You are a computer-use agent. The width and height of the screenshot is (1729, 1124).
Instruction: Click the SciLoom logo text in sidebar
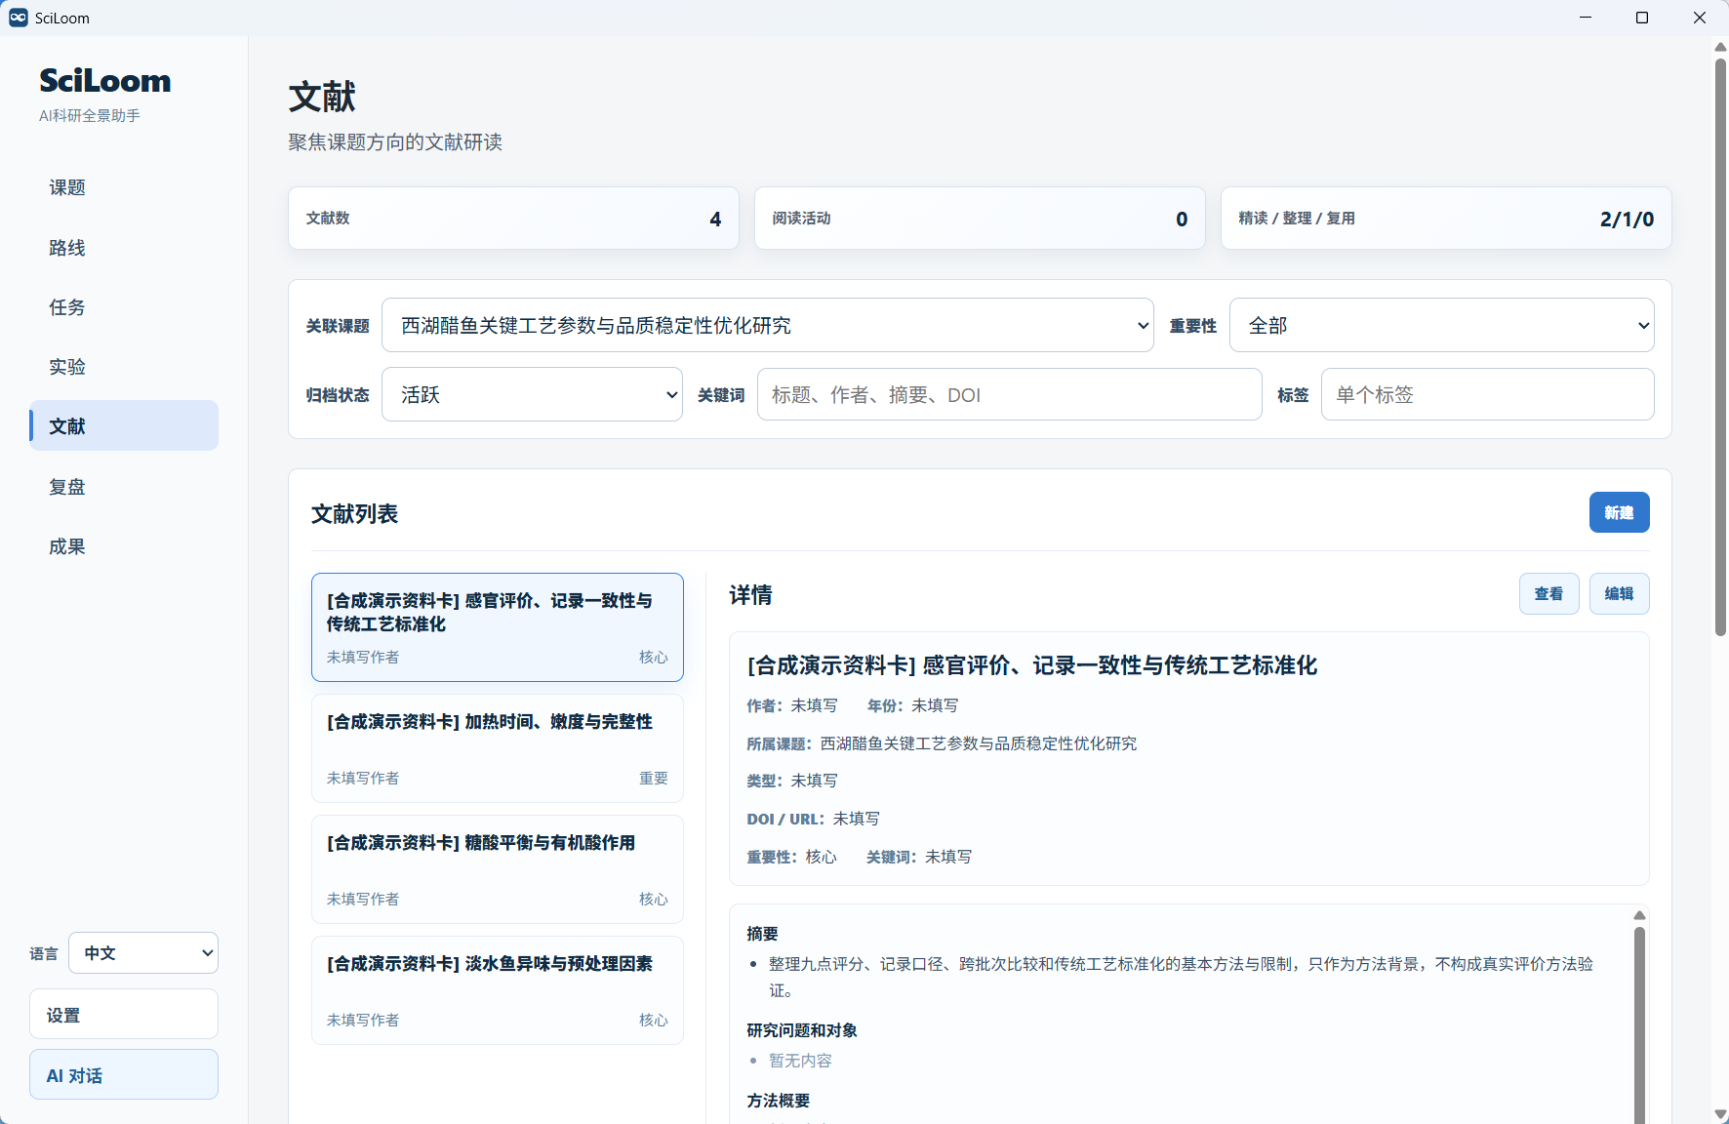pyautogui.click(x=104, y=80)
